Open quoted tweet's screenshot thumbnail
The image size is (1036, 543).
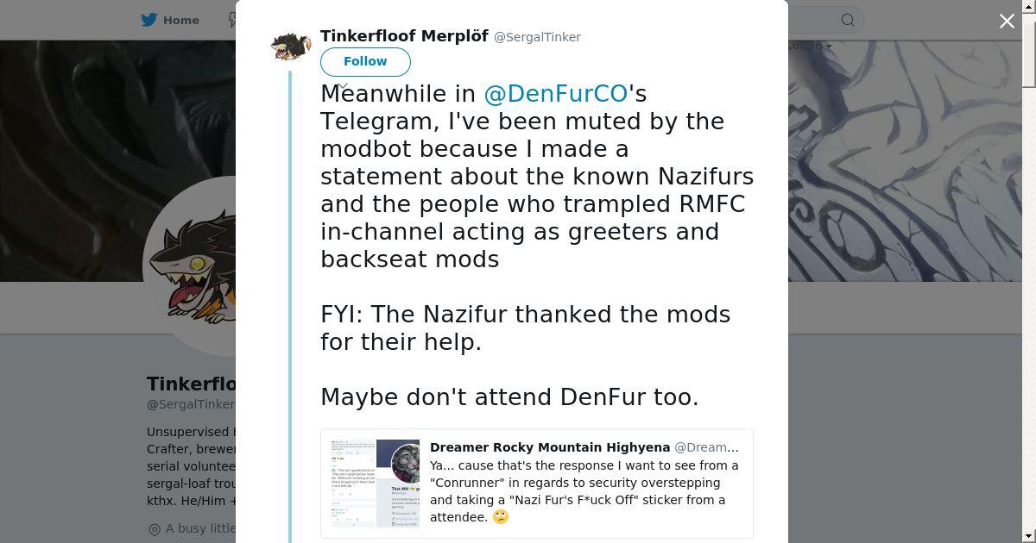(375, 483)
